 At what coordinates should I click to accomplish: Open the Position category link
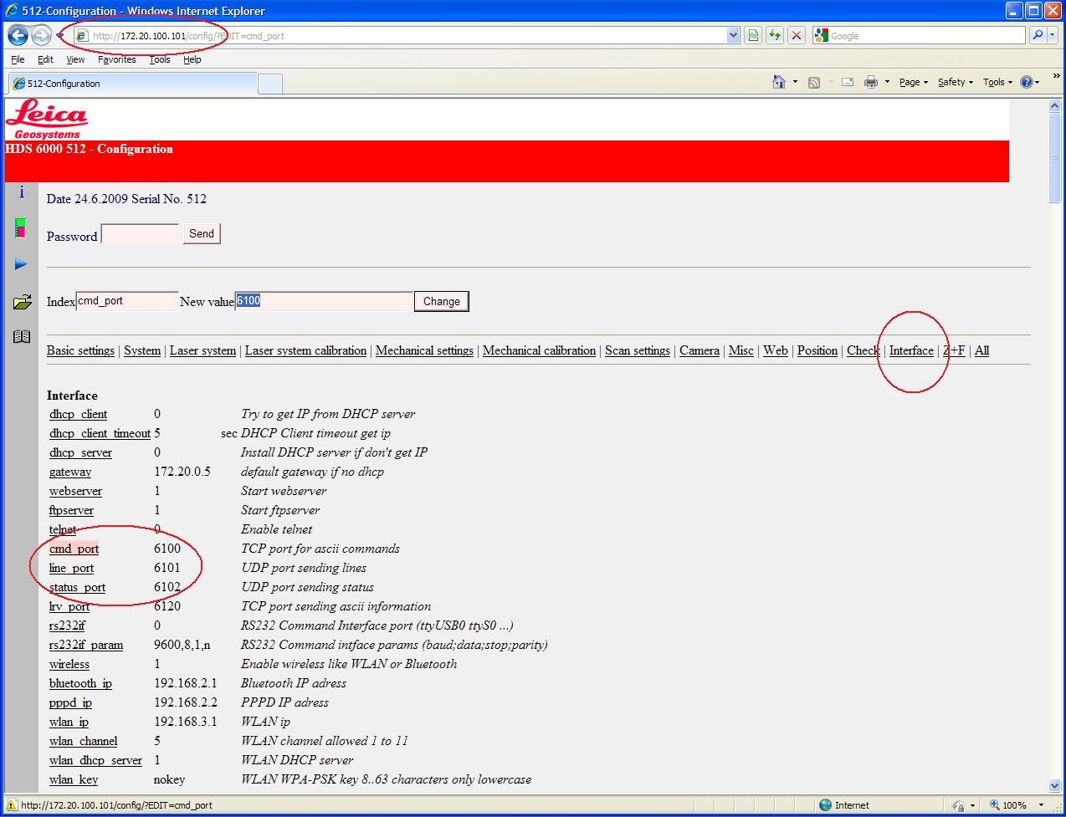coord(817,350)
